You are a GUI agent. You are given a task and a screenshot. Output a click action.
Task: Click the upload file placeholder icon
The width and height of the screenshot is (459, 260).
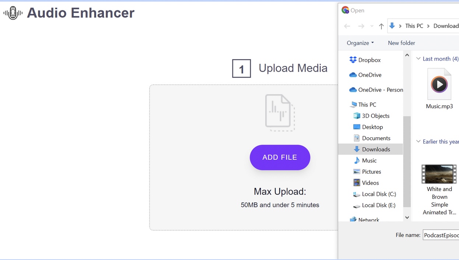(x=280, y=112)
